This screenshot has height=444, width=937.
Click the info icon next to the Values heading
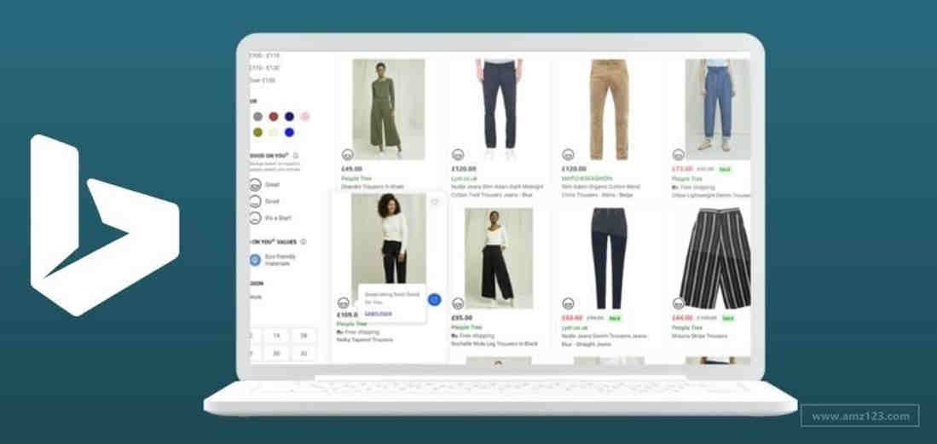click(303, 242)
